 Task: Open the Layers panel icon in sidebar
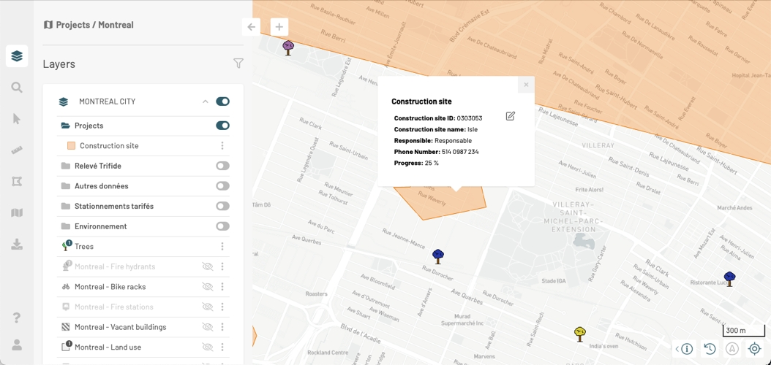click(x=17, y=56)
